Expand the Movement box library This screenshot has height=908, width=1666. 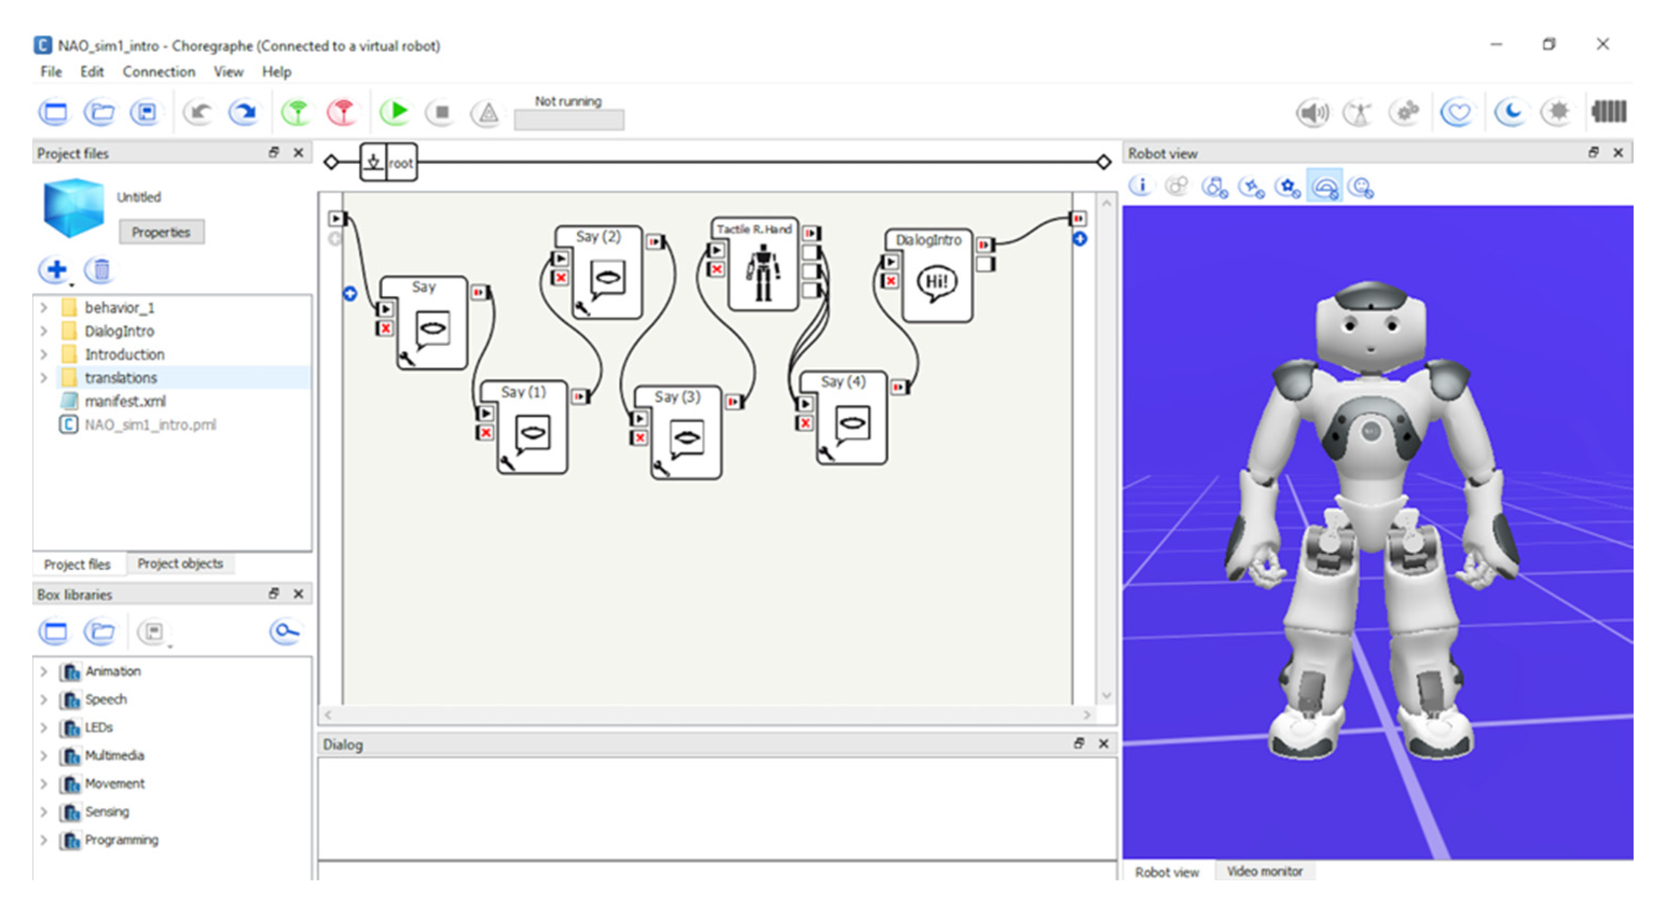coord(43,784)
